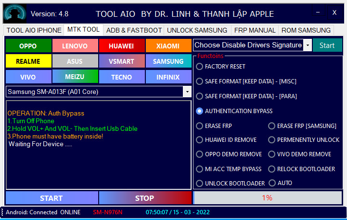Click the 'Android: Connected ONLINE' status text

pos(43,212)
